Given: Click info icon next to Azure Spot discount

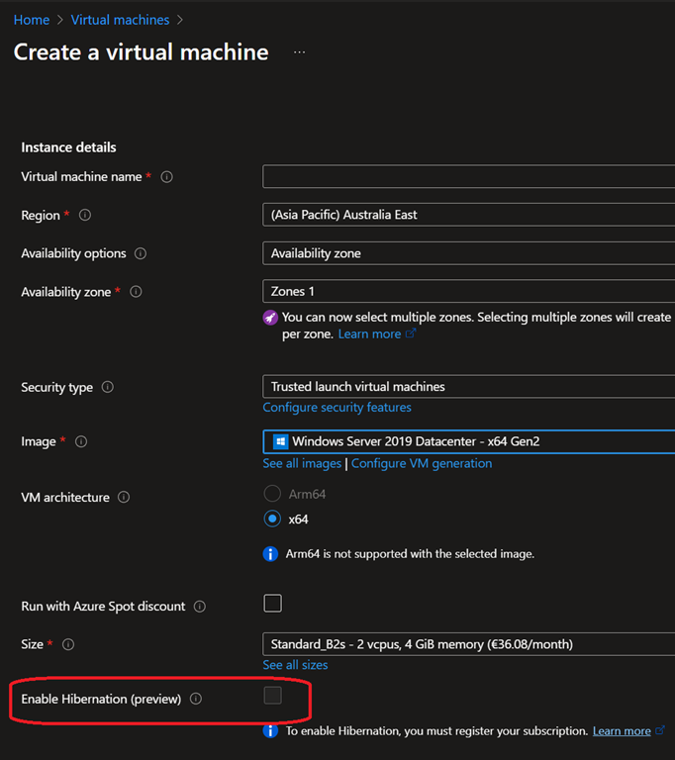Looking at the screenshot, I should [x=200, y=607].
